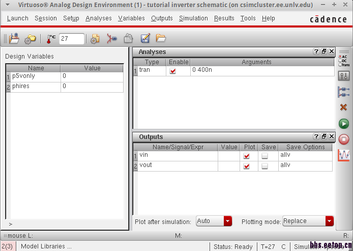Image resolution: width=353 pixels, height=251 pixels.
Task: Click the choose analyses toolbar icon
Action: point(112,39)
